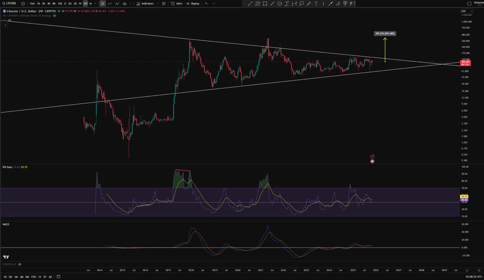This screenshot has width=484, height=280.
Task: Select the 1h timeframe
Action: (x=38, y=4)
